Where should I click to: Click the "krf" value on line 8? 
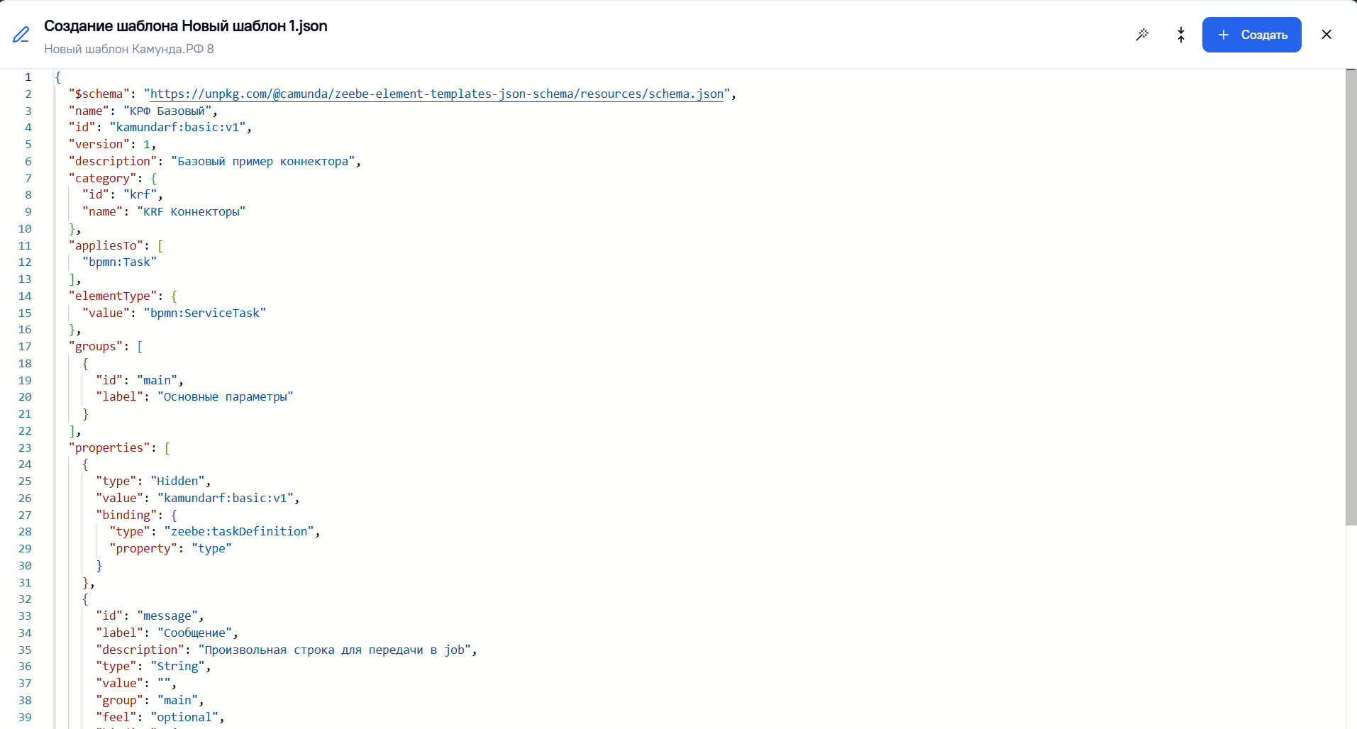click(x=140, y=194)
